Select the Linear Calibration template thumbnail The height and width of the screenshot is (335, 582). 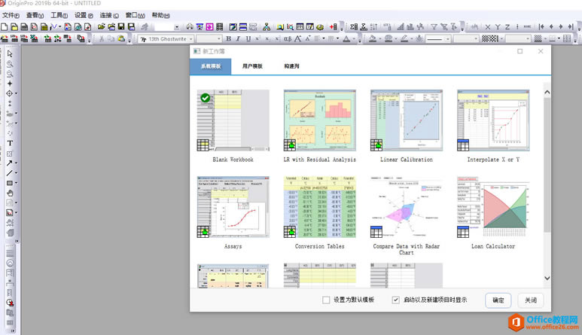407,120
